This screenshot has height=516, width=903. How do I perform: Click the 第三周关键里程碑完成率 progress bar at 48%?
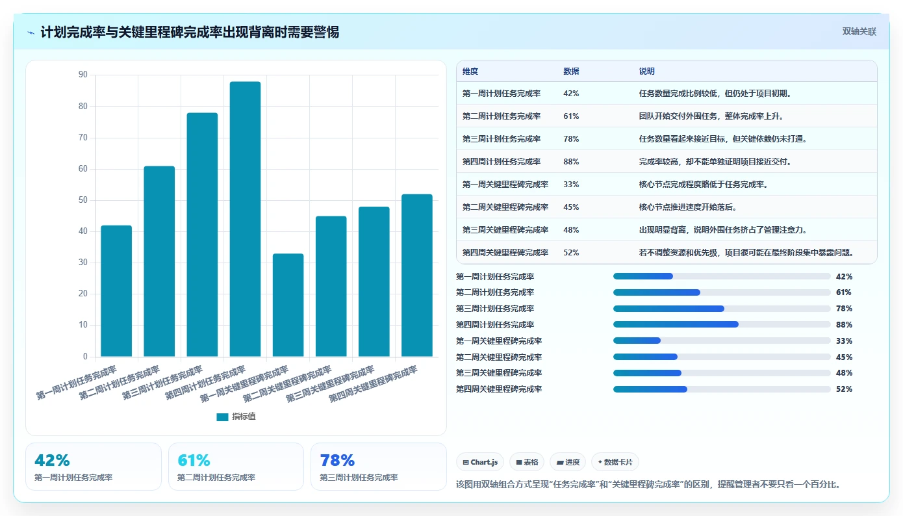click(x=722, y=373)
